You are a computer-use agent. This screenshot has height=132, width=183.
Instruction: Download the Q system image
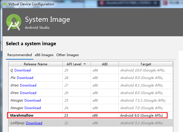[x=22, y=70]
